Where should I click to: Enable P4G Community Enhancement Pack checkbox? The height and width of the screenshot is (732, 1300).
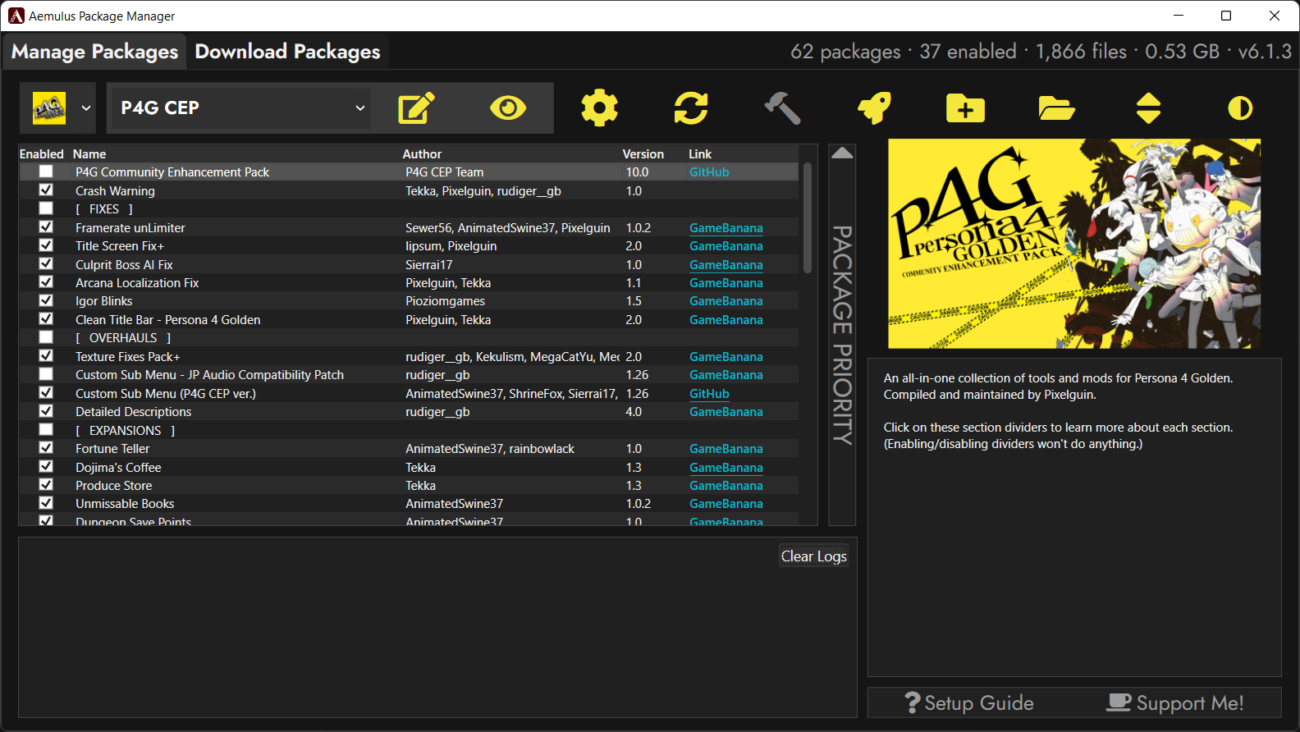(46, 172)
